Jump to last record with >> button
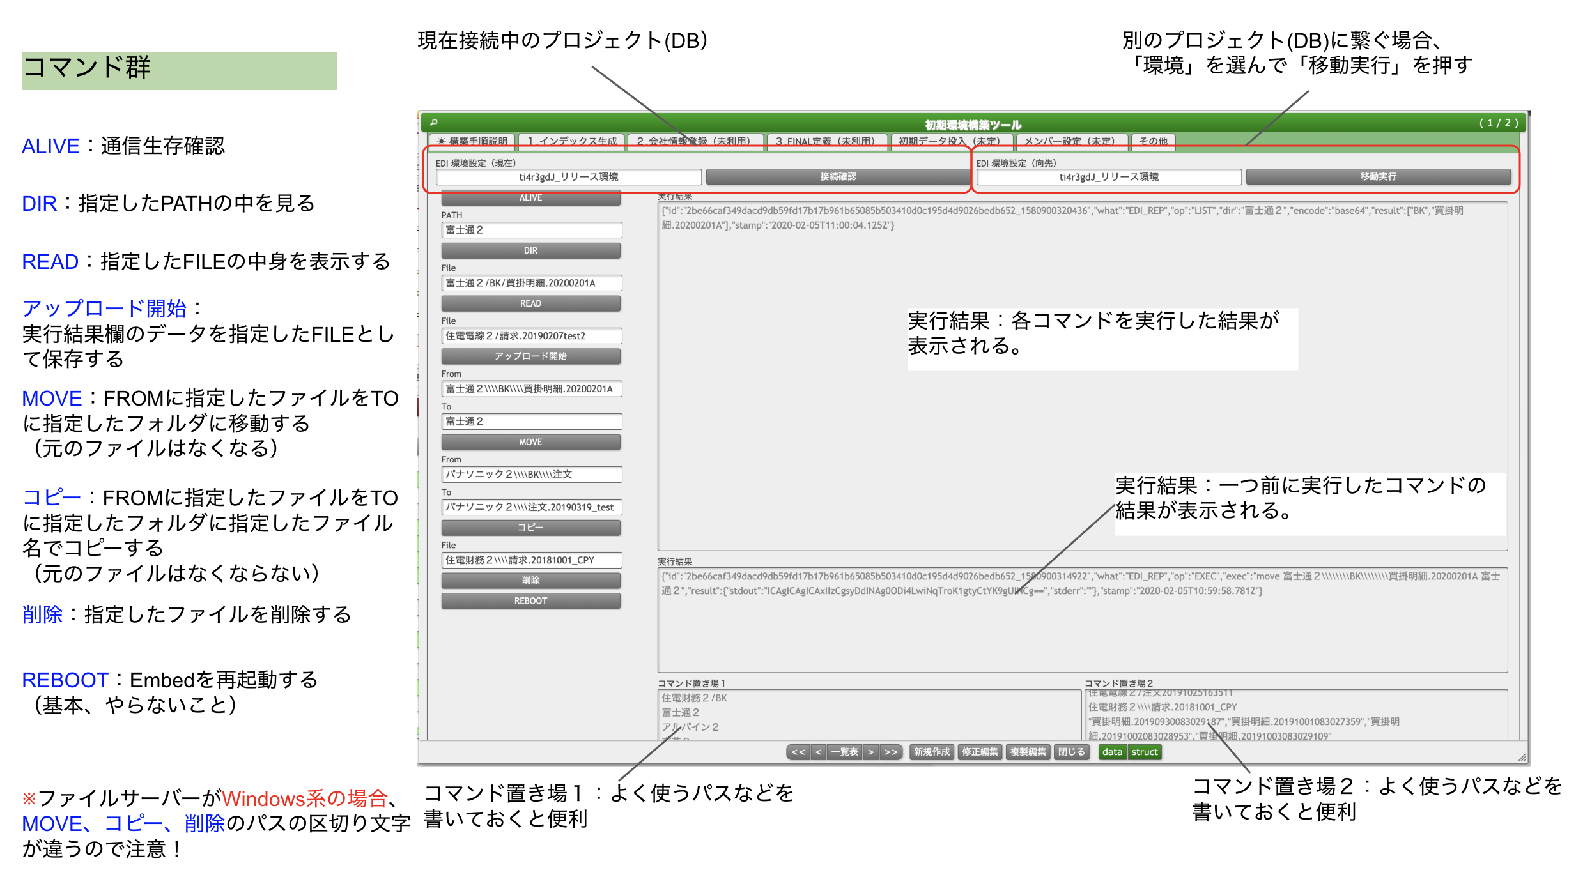1576x870 pixels. click(x=891, y=752)
